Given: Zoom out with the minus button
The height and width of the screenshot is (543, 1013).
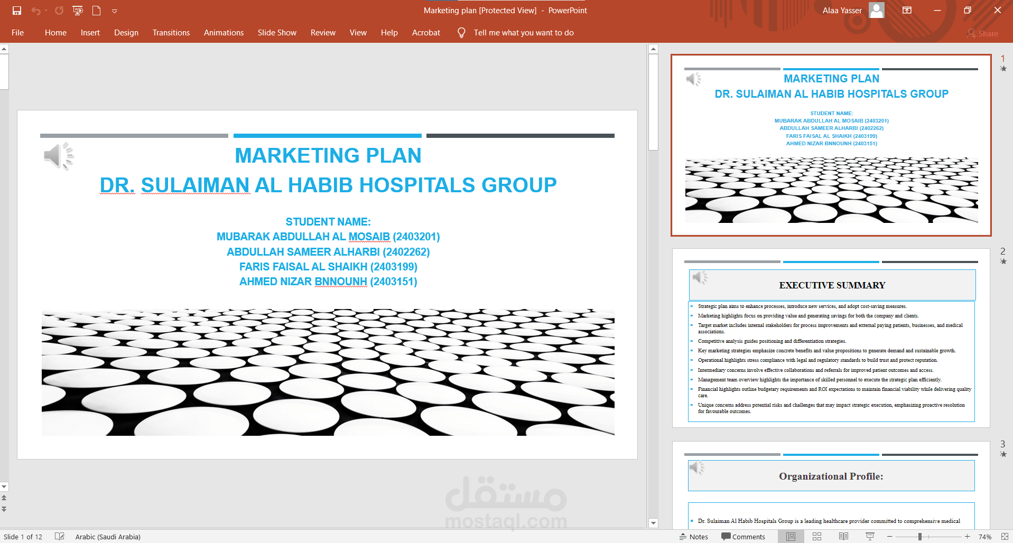Looking at the screenshot, I should pos(890,537).
